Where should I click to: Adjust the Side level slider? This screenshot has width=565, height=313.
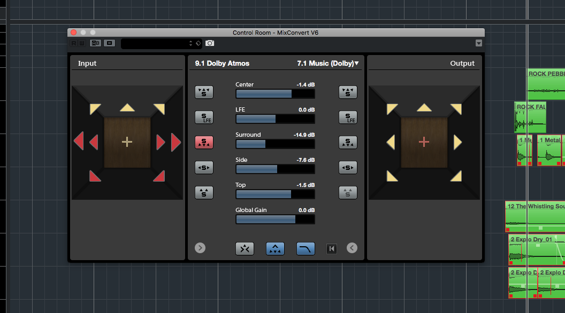point(276,169)
